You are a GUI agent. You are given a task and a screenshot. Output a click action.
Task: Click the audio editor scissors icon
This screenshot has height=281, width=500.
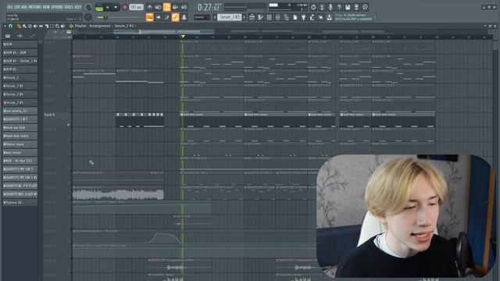pyautogui.click(x=322, y=7)
